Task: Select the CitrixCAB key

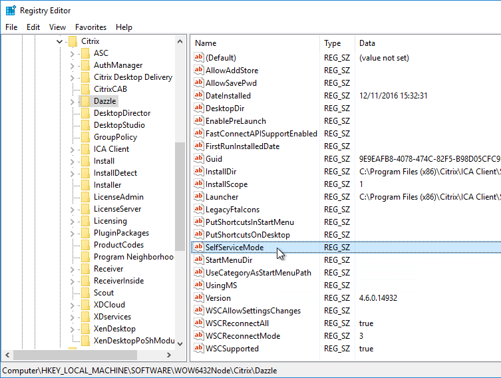Action: (x=110, y=89)
